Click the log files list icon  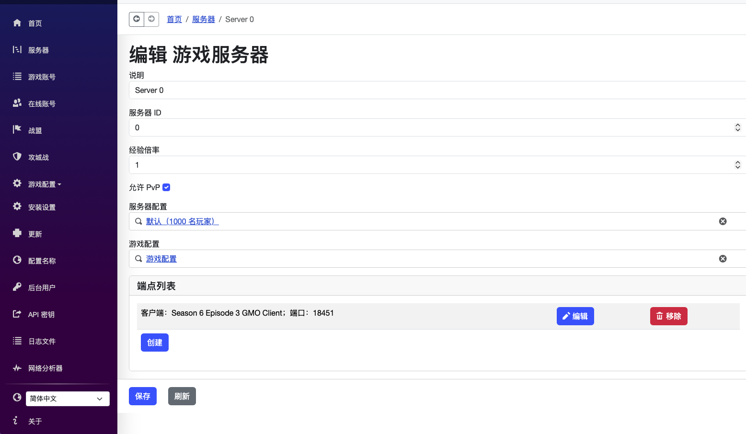(x=17, y=341)
